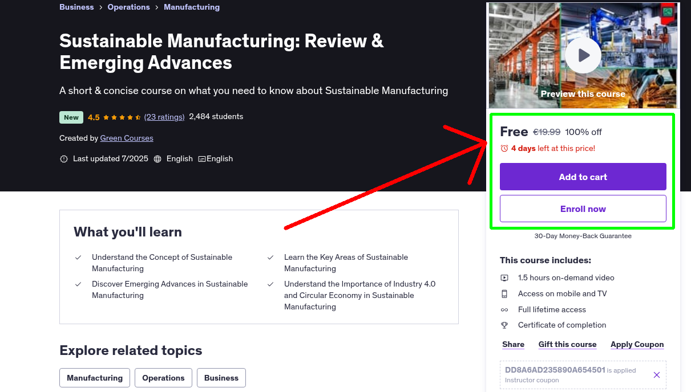Click 'Learn the Key Areas of Sustainable Manufacturing'
This screenshot has height=392, width=691.
[346, 263]
